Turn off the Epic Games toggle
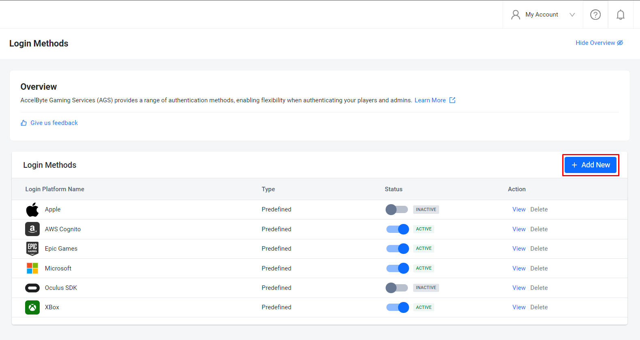The image size is (640, 340). click(397, 249)
